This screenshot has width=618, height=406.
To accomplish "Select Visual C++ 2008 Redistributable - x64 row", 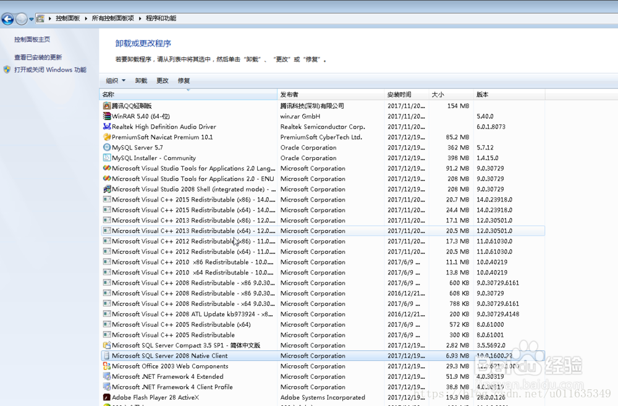I will 323,303.
